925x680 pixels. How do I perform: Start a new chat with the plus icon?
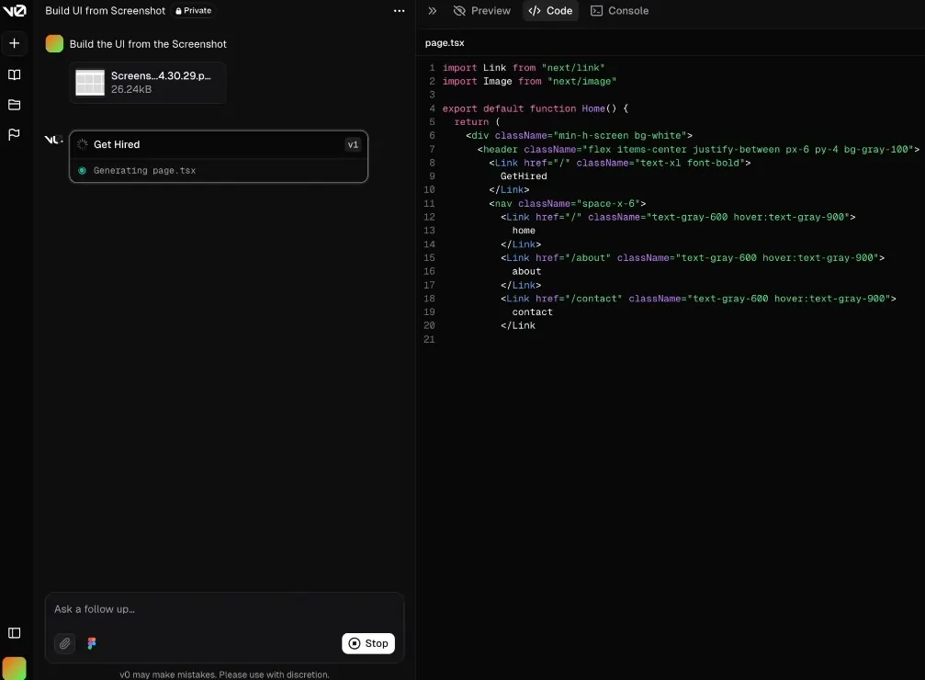pos(14,42)
